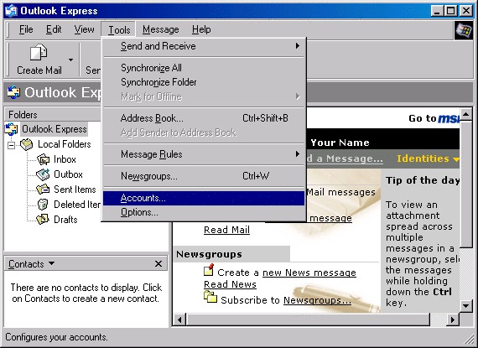Click the Outlook Express title bar icon
This screenshot has height=348, width=478.
point(11,11)
